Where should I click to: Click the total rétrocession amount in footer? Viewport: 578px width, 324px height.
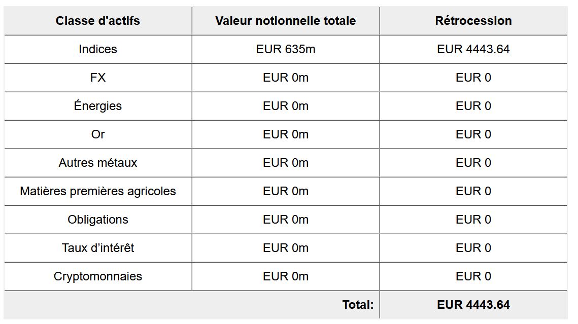tap(473, 305)
